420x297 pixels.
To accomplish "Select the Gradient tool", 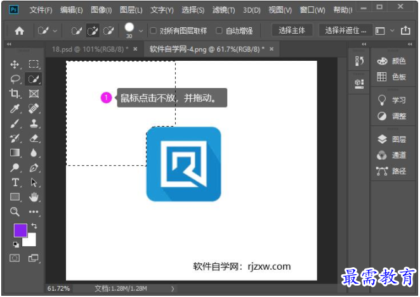I will pos(15,153).
